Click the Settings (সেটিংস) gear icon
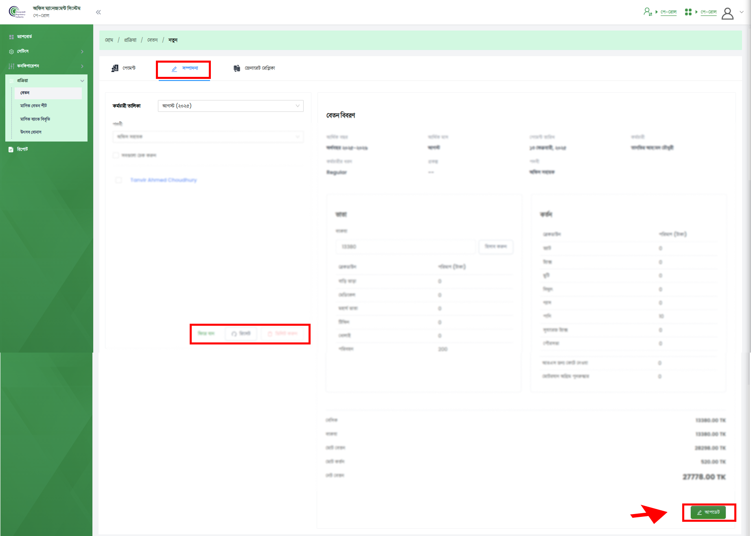The width and height of the screenshot is (751, 536). coord(11,52)
